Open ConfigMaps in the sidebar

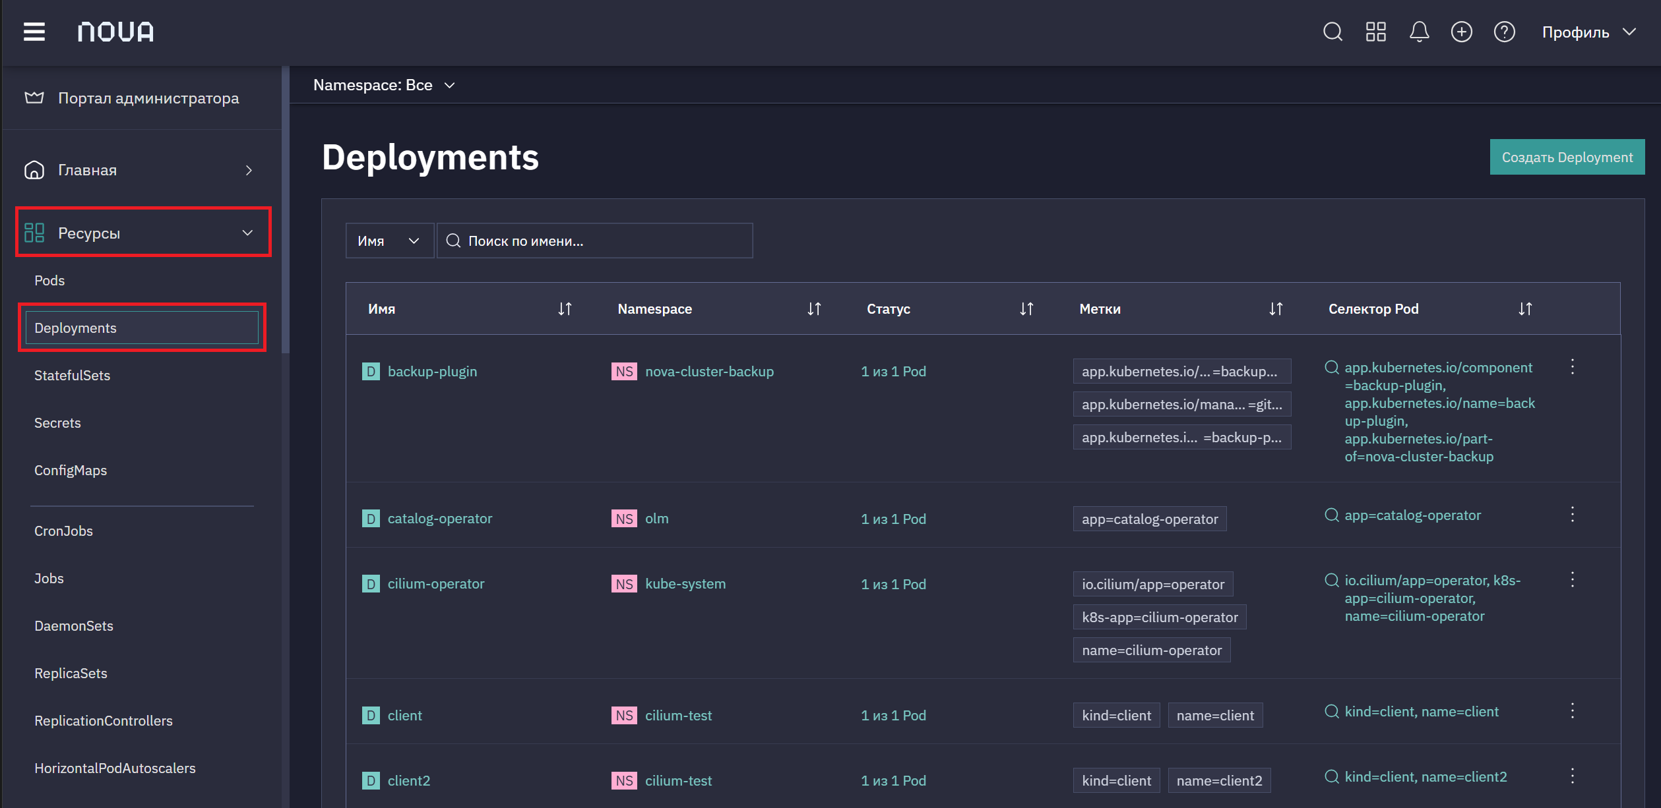coord(71,470)
